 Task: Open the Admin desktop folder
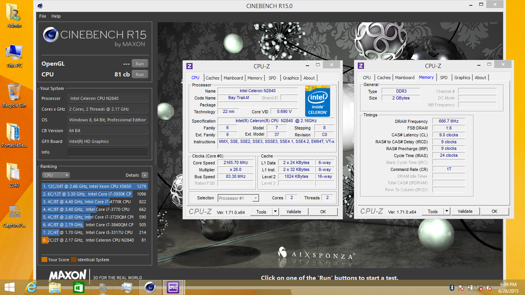tap(14, 15)
